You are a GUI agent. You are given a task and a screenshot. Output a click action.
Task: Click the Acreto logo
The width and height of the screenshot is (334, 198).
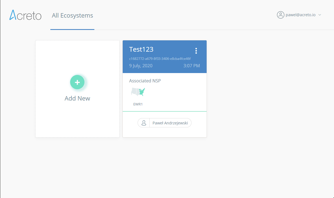(x=25, y=15)
